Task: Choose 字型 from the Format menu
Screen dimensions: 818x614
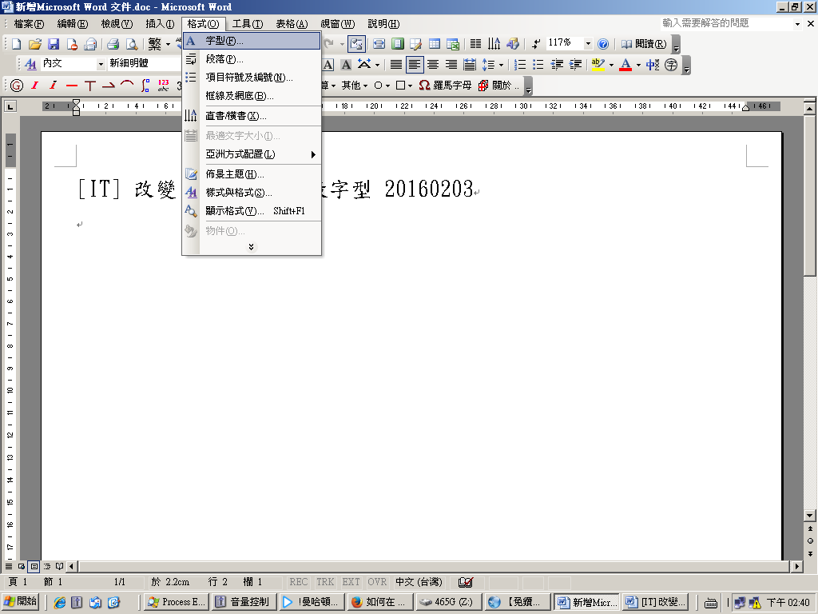Action: [252, 41]
